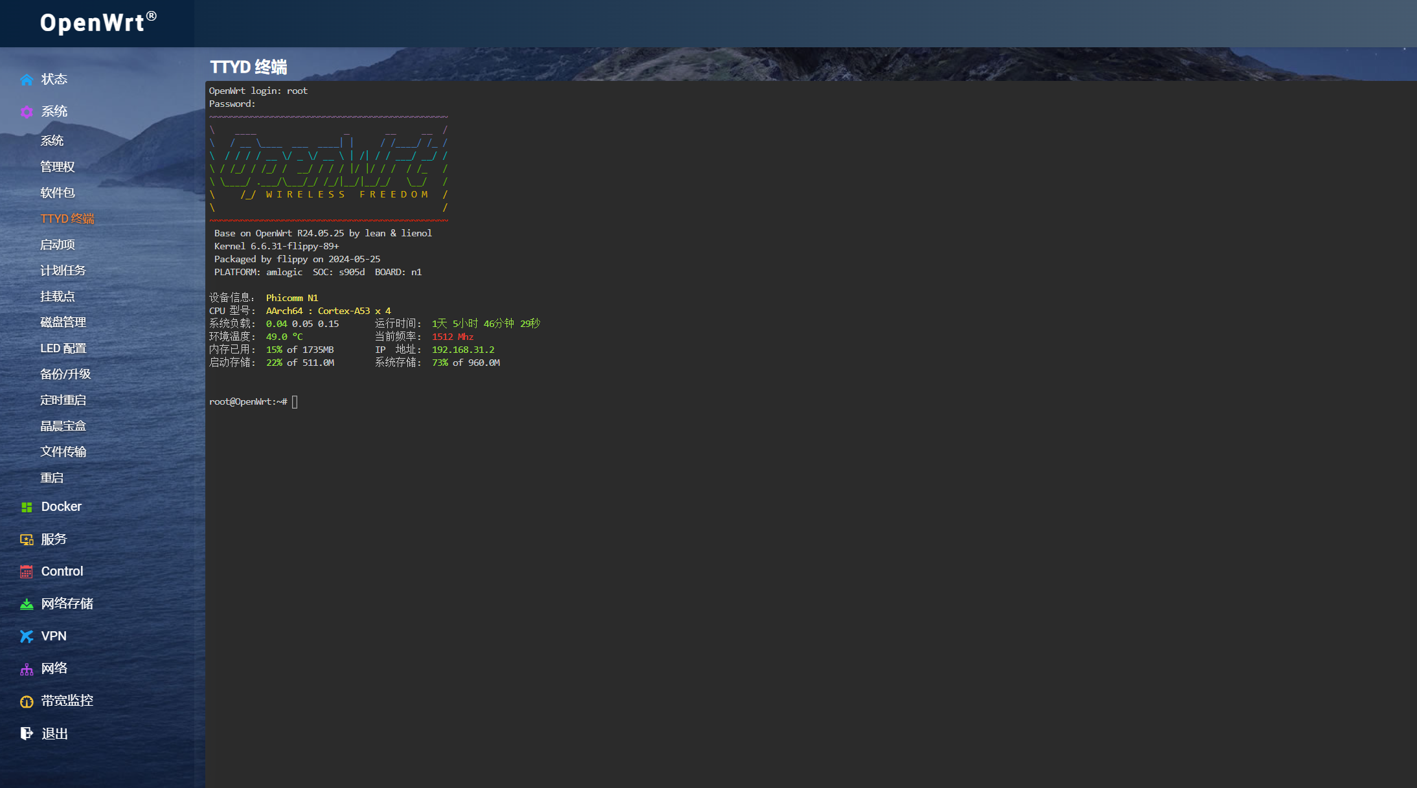Expand the 服务 menu section
The image size is (1417, 788).
54,539
